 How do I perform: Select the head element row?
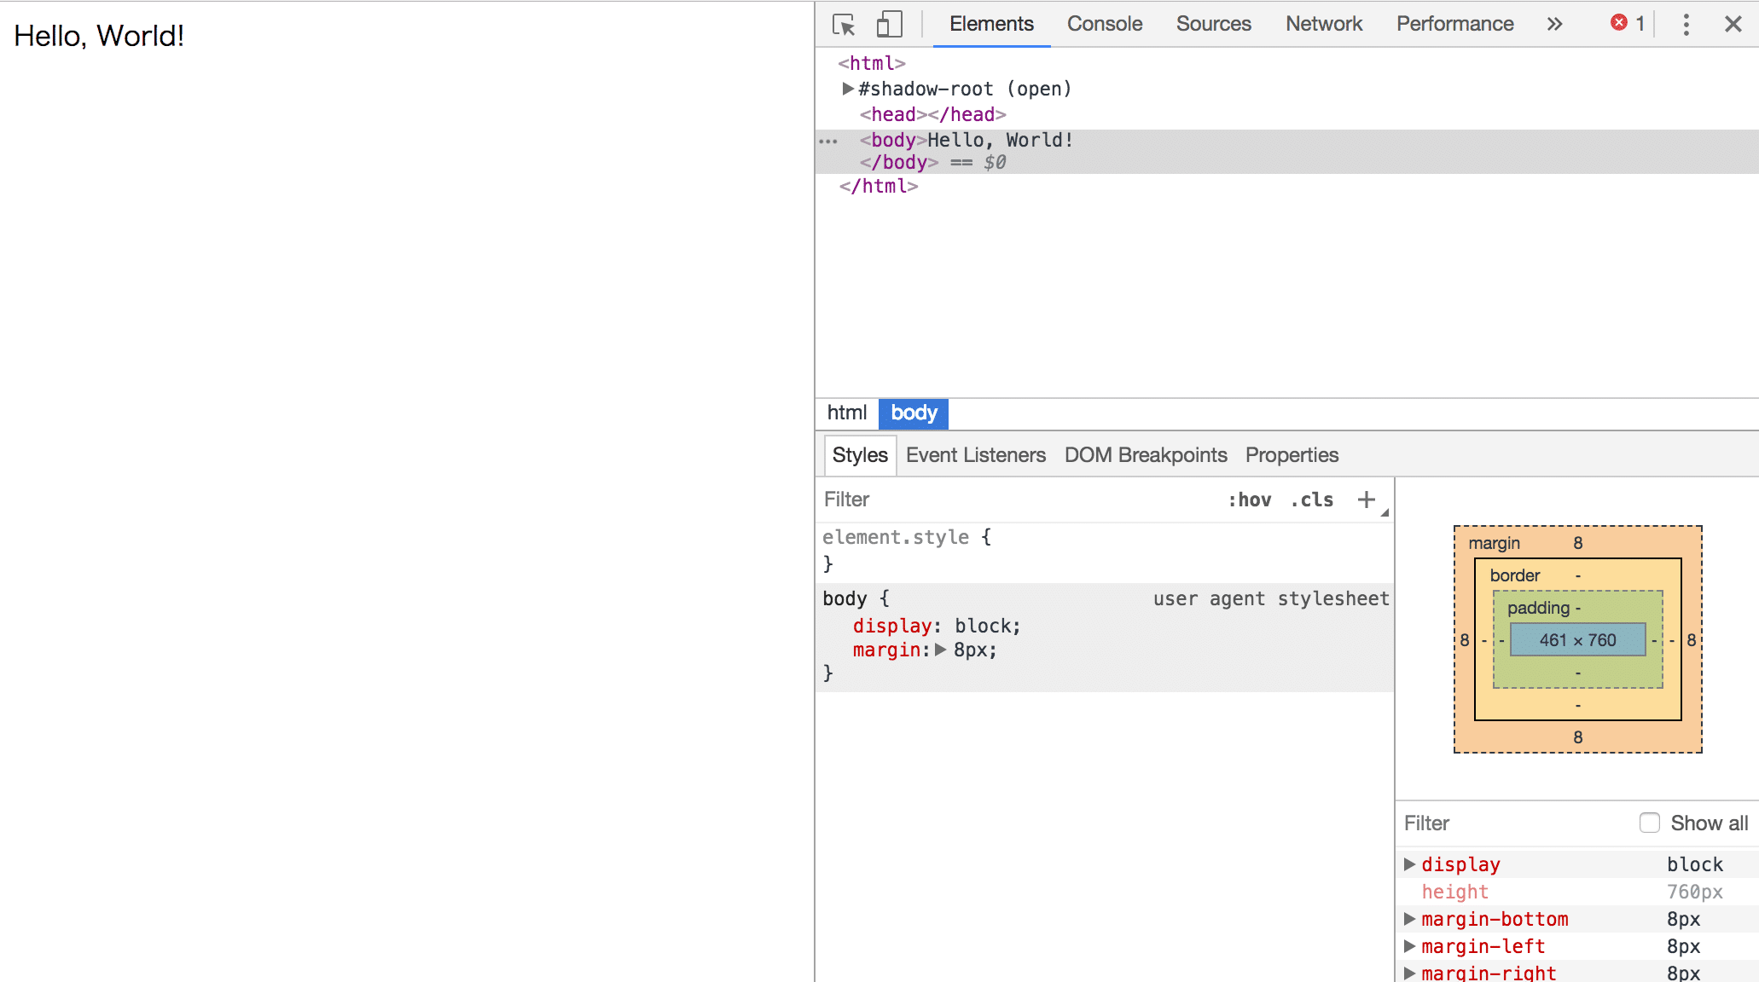tap(932, 114)
